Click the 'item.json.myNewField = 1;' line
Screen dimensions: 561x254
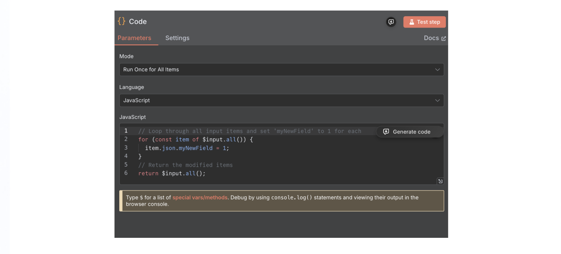tap(187, 148)
